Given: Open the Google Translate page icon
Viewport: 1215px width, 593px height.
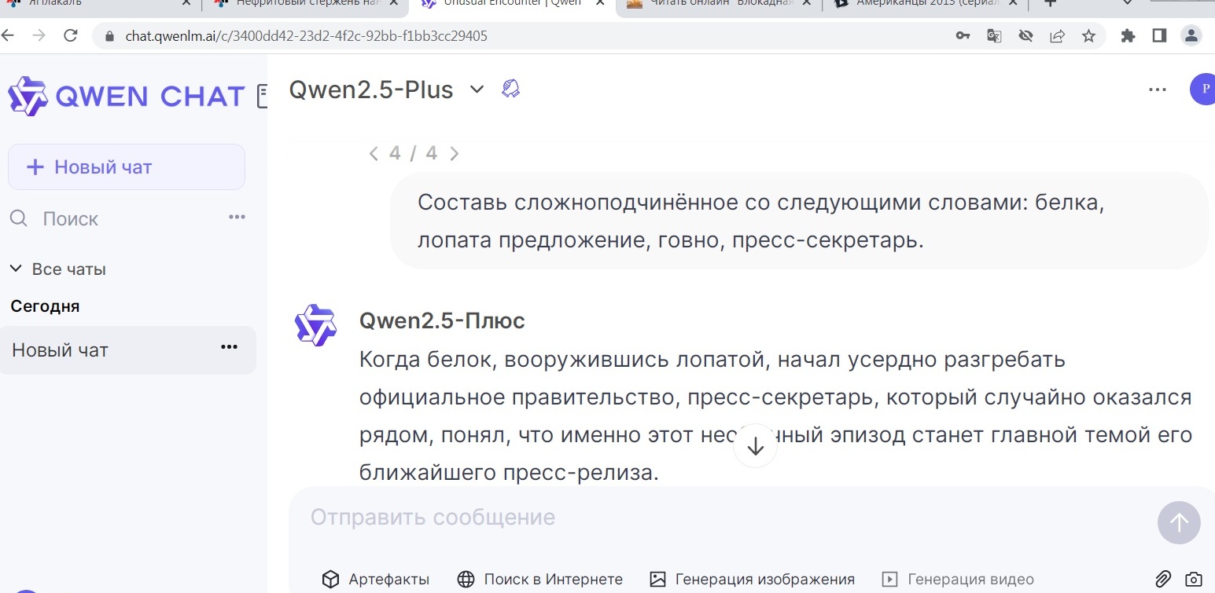Looking at the screenshot, I should [x=994, y=36].
